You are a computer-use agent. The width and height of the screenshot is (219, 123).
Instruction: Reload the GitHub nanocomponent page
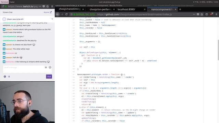click(66, 14)
